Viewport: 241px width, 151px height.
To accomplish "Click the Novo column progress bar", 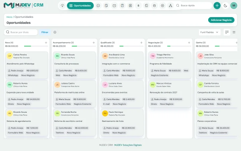I will click(36, 46).
